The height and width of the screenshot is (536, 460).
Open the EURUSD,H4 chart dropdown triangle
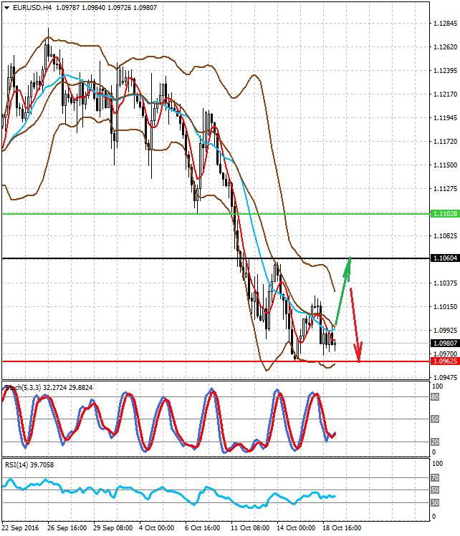coord(6,8)
